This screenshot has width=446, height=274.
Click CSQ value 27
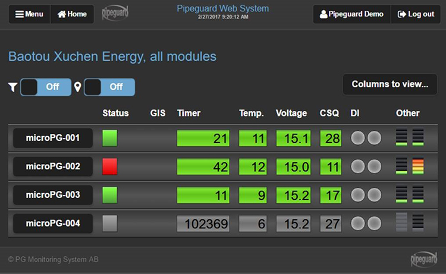[331, 223]
